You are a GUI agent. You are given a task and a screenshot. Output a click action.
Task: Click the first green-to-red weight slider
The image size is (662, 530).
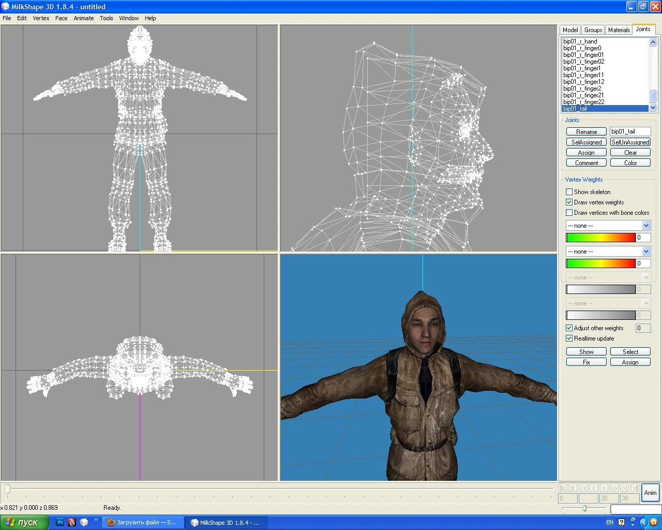coord(600,238)
